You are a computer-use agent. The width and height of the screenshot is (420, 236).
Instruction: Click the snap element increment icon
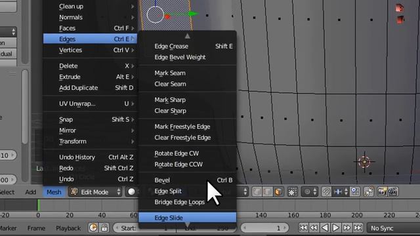click(338, 191)
